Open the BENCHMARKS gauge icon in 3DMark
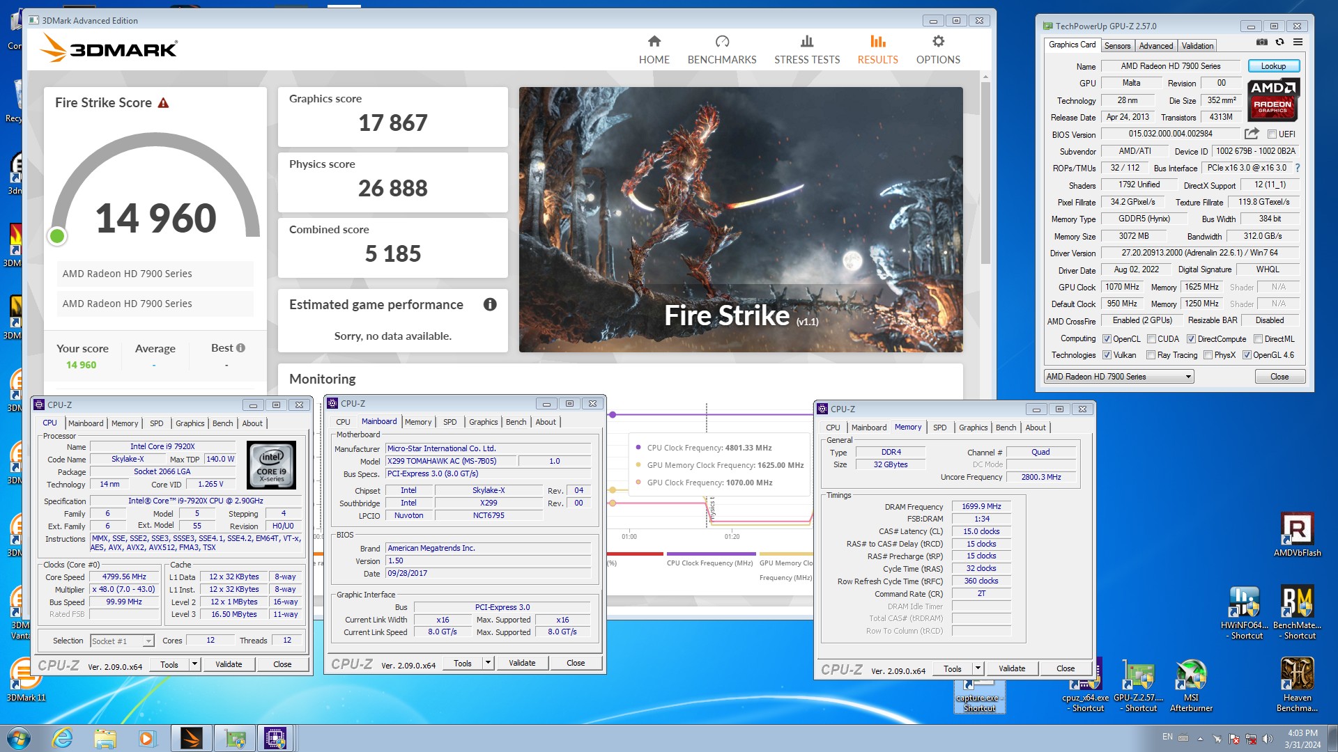Image resolution: width=1338 pixels, height=752 pixels. 722,42
